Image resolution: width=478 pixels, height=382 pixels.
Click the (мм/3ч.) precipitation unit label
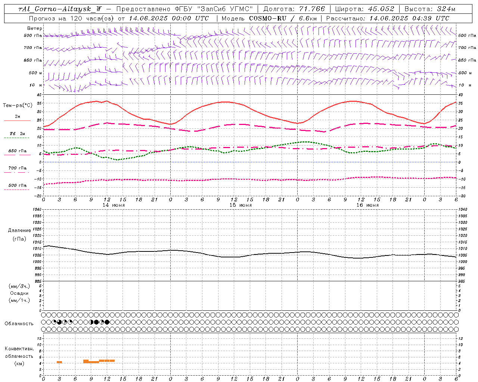(x=19, y=286)
